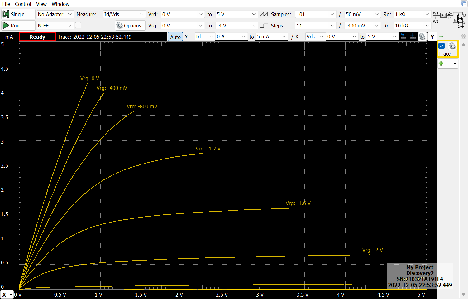Expand the add-trace dropdown arrow
468x299 pixels.
(455, 63)
